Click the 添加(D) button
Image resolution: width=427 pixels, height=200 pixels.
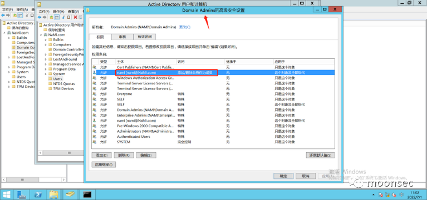coord(101,155)
